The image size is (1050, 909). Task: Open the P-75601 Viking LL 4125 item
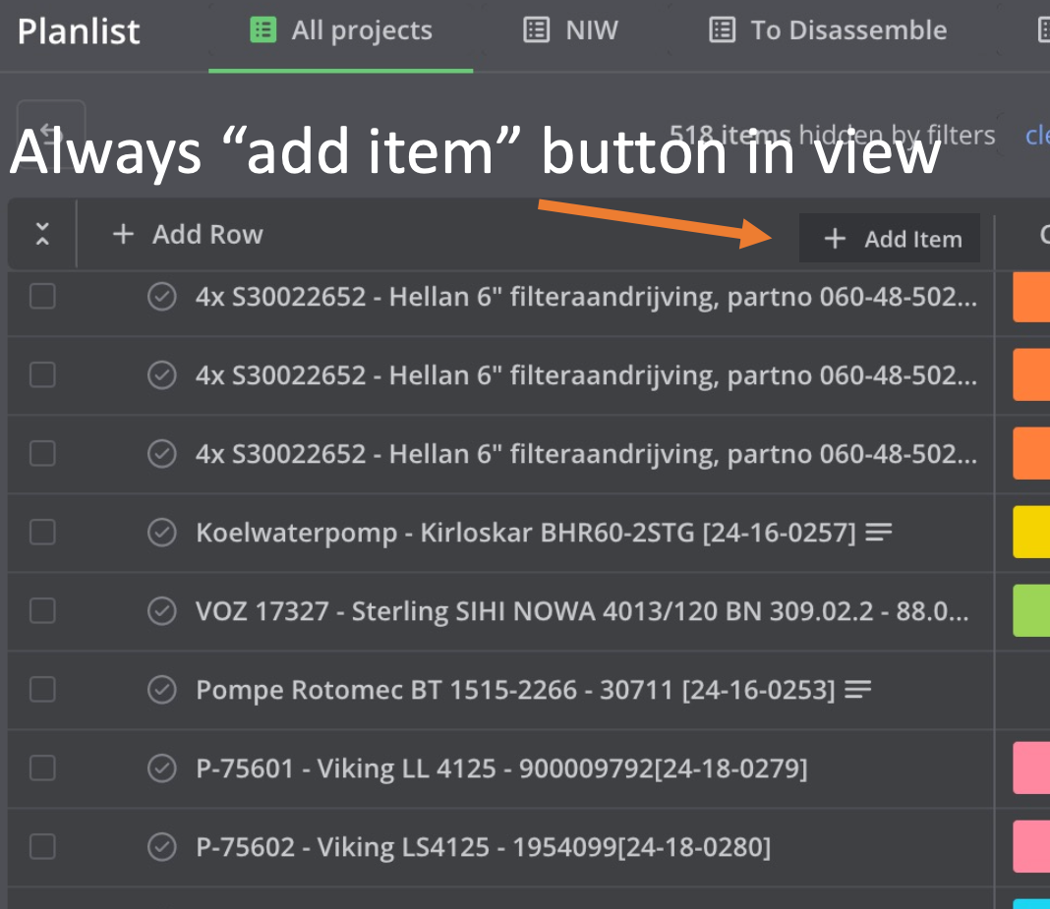coord(501,767)
